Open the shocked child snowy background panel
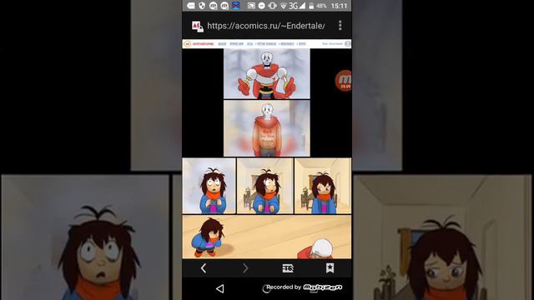The width and height of the screenshot is (534, 300). click(x=209, y=186)
